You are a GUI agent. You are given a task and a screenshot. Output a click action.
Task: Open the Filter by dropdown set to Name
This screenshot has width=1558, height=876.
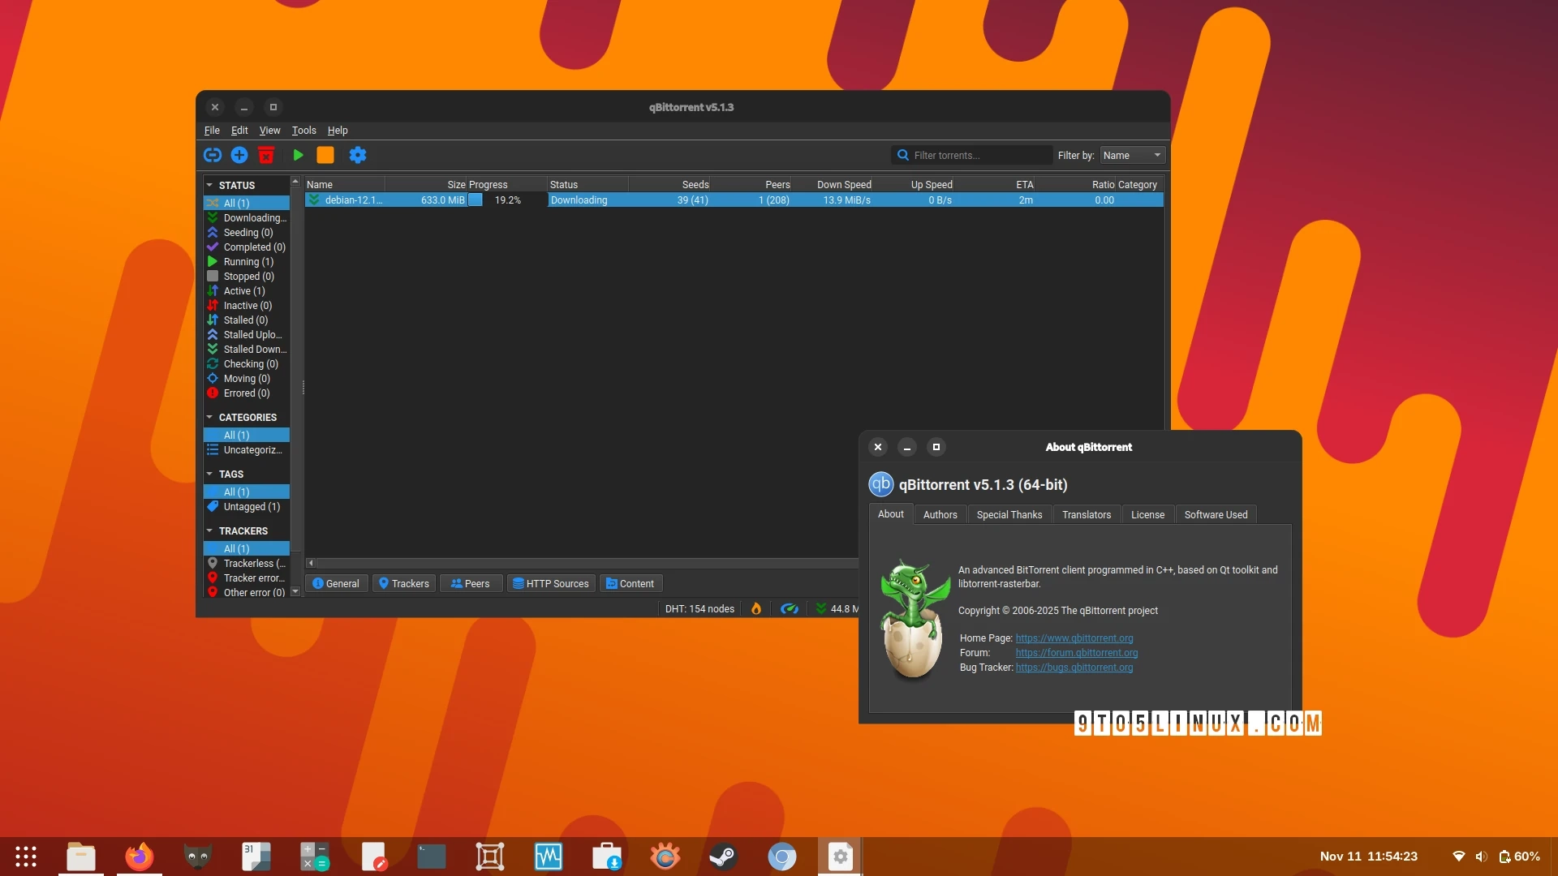(x=1130, y=155)
